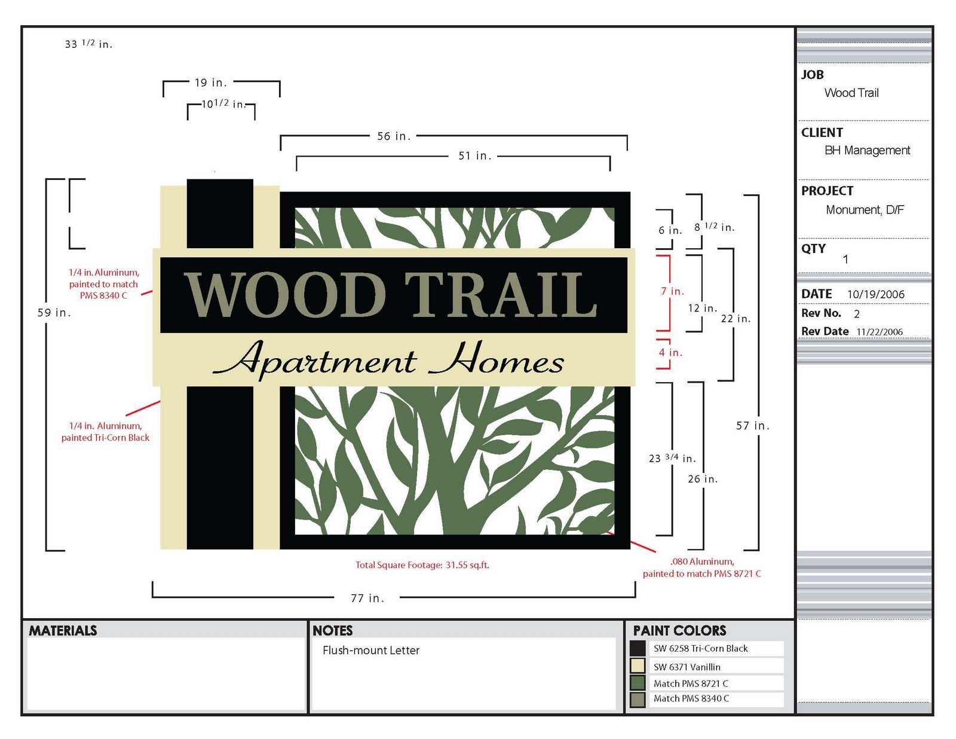956x739 pixels.
Task: Click the Flush-mount Letter note text
Action: click(x=370, y=650)
